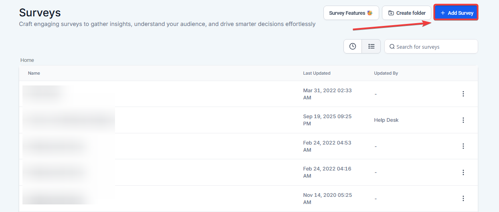Sort by the Name column header
This screenshot has height=212, width=499.
pos(34,73)
